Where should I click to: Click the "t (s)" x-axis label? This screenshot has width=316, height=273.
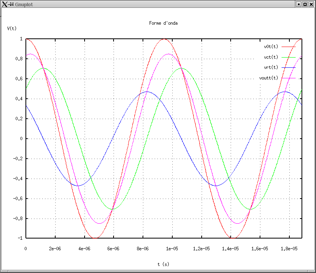(x=163, y=264)
